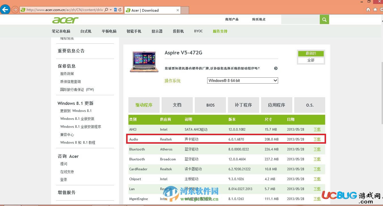Download the Realtek CardReader driver
This screenshot has width=383, height=206.
coord(317,169)
